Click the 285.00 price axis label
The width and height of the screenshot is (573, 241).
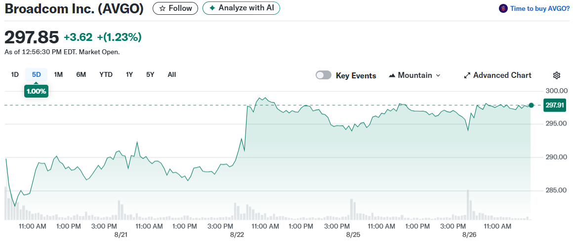(556, 190)
